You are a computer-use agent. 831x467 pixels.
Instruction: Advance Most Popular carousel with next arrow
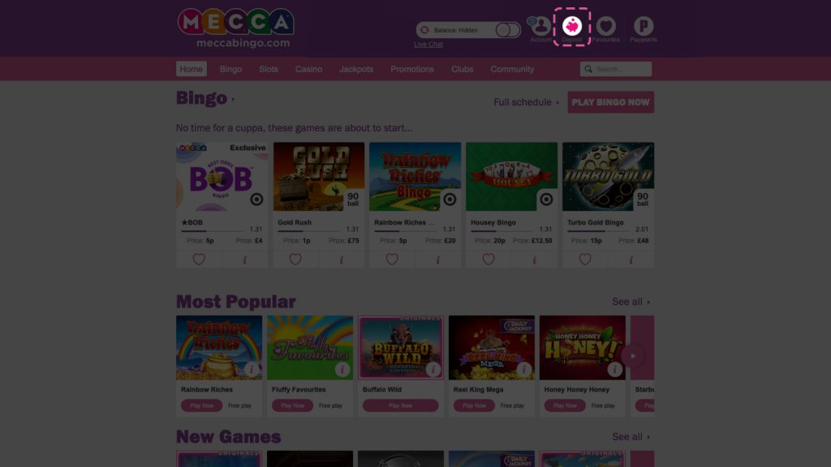[633, 356]
